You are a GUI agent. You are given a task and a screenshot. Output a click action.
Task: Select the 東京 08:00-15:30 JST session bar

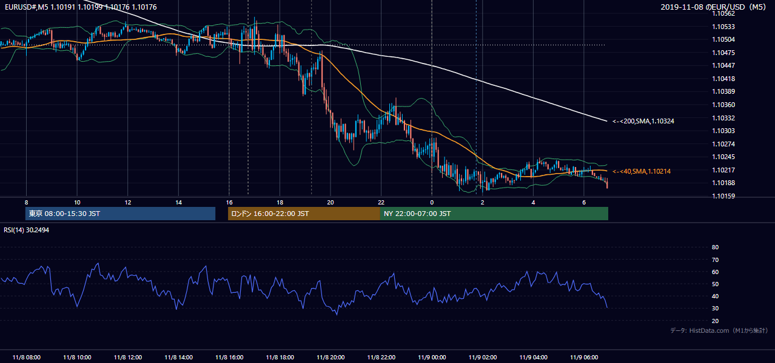coord(121,214)
